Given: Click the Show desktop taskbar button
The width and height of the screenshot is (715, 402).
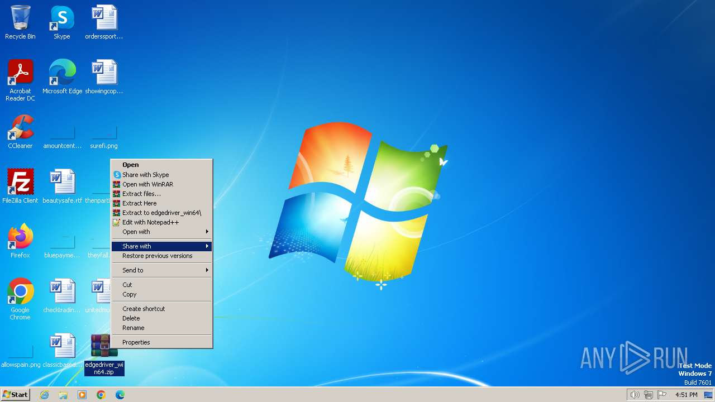Looking at the screenshot, I should (708, 395).
